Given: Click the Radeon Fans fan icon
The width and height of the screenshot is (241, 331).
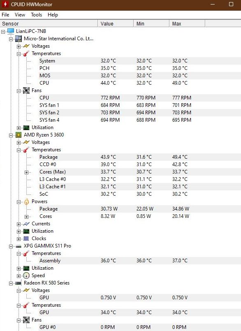Looking at the screenshot, I should point(26,320).
